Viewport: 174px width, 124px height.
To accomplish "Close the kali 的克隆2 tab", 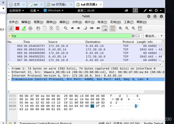I will (101, 5).
